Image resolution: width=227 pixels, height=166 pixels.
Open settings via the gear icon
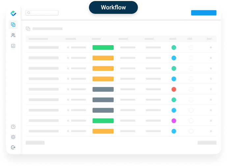point(13,137)
